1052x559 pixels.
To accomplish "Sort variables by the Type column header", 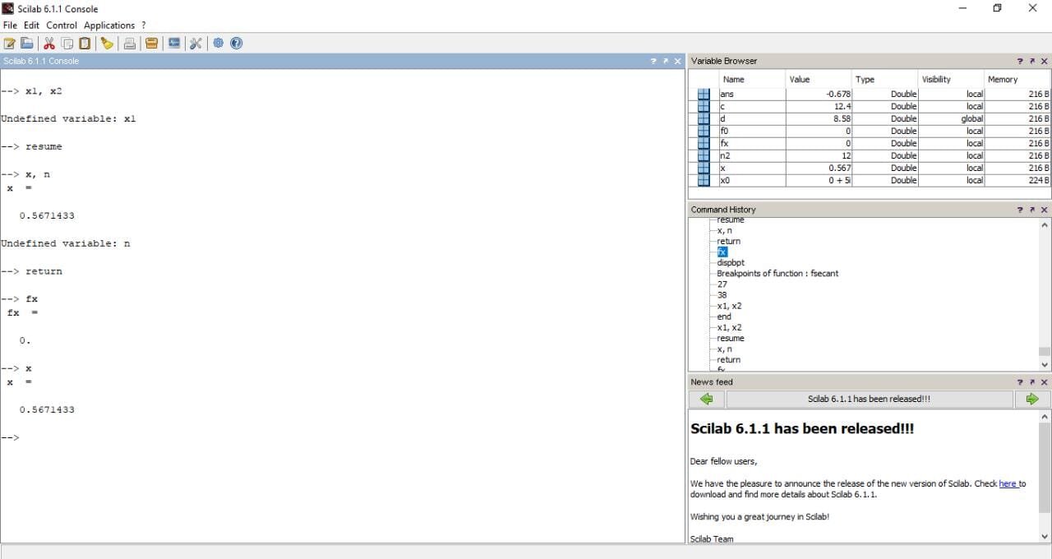I will coord(885,79).
